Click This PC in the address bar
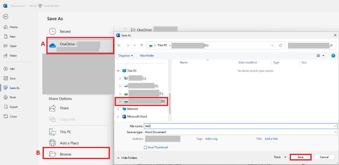 pyautogui.click(x=162, y=45)
